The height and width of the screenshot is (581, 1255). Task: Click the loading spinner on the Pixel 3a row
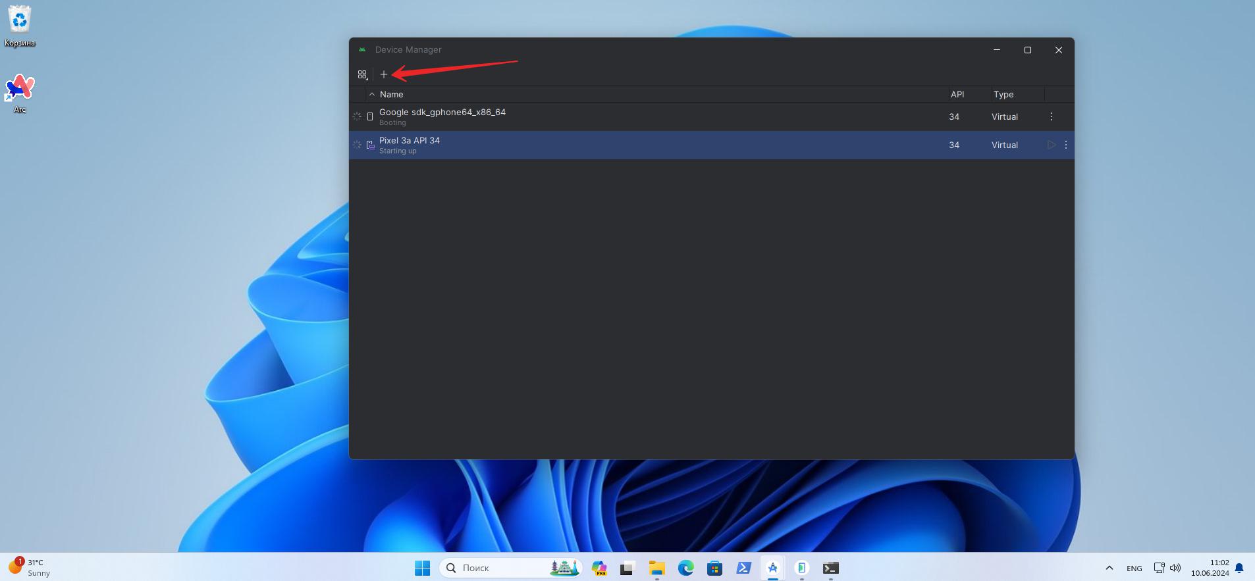pos(357,145)
